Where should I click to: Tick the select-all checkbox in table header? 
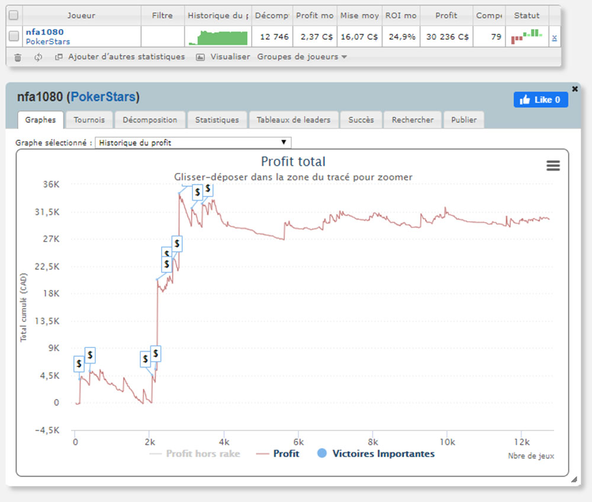[14, 15]
